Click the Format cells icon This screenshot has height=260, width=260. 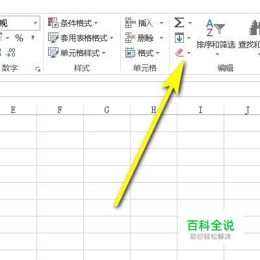coord(131,53)
